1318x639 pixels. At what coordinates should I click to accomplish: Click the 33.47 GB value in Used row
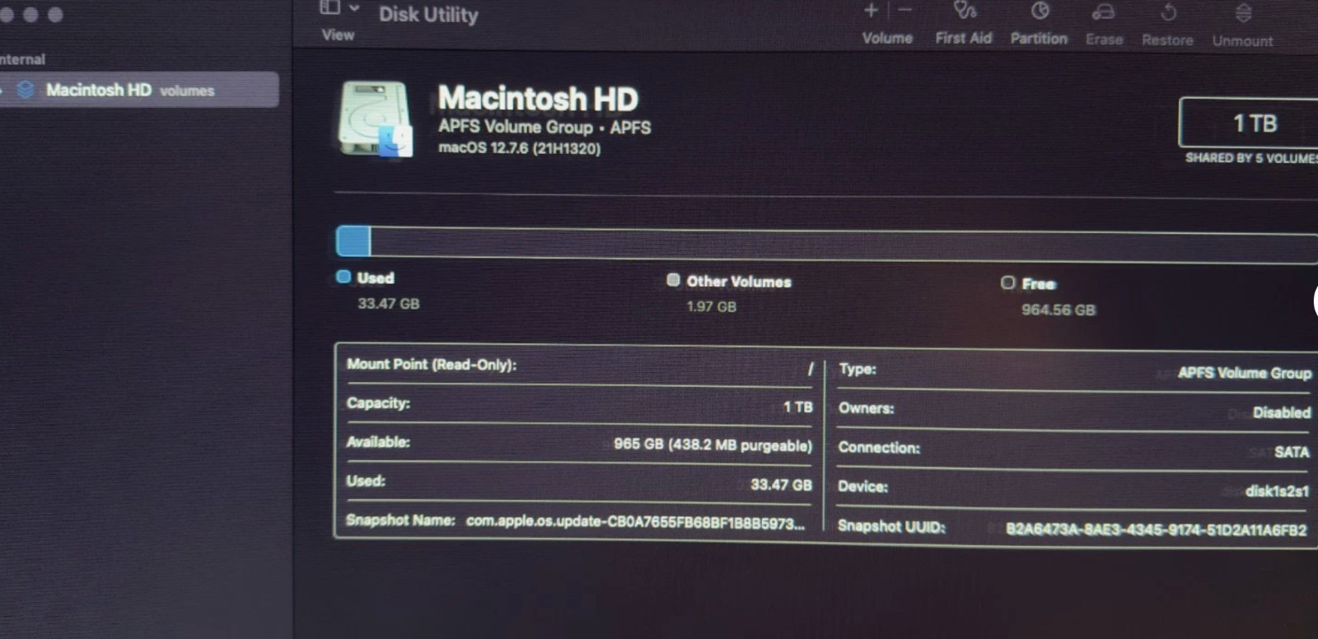[781, 484]
